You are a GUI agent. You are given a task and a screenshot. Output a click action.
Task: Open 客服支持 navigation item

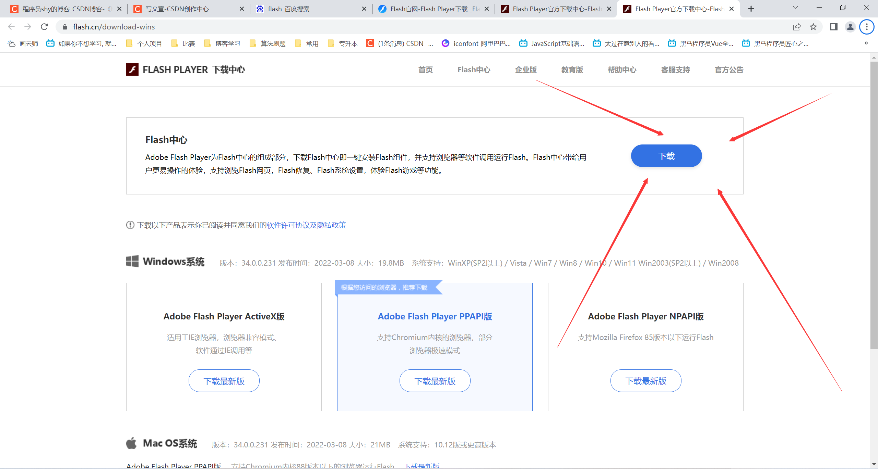click(676, 70)
